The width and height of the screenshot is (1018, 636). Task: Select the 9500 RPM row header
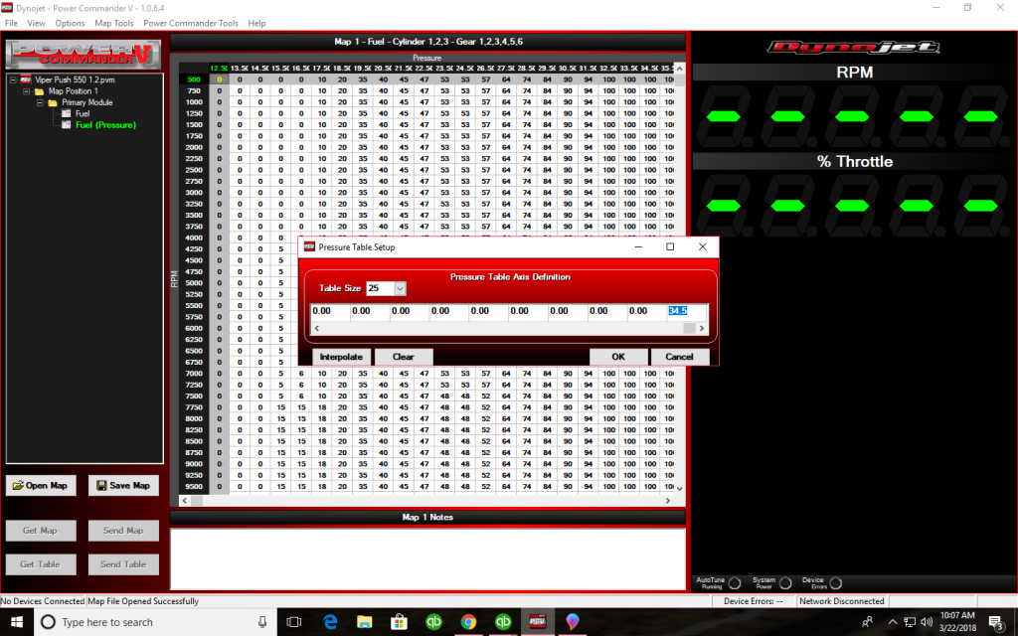point(194,486)
